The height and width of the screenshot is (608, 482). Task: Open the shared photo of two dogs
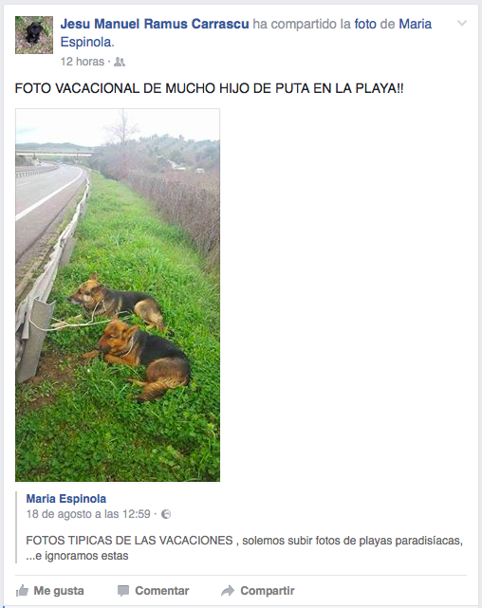(118, 295)
